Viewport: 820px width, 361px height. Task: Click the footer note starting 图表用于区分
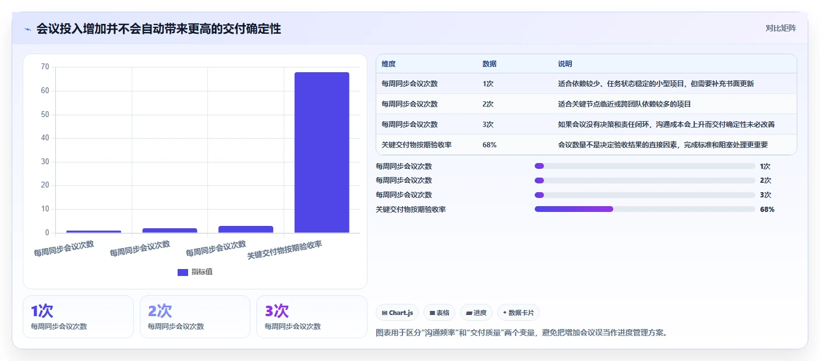521,333
